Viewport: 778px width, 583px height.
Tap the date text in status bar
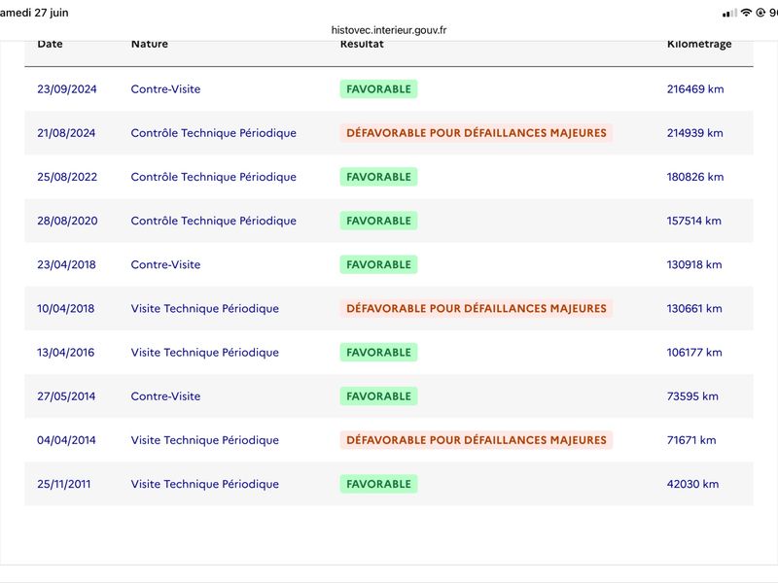pos(34,13)
